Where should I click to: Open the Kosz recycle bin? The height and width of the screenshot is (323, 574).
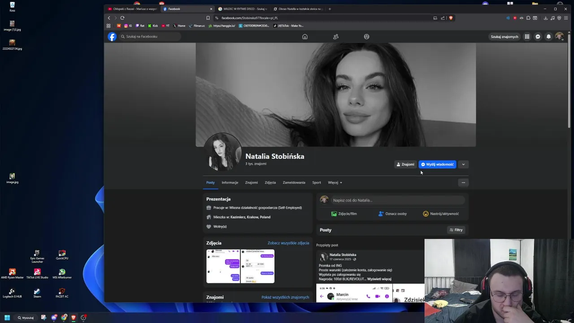tap(12, 6)
